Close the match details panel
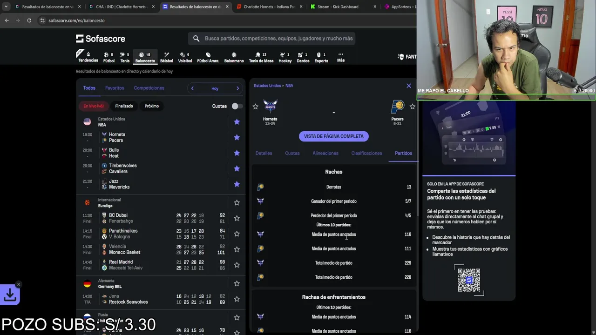 coord(409,86)
